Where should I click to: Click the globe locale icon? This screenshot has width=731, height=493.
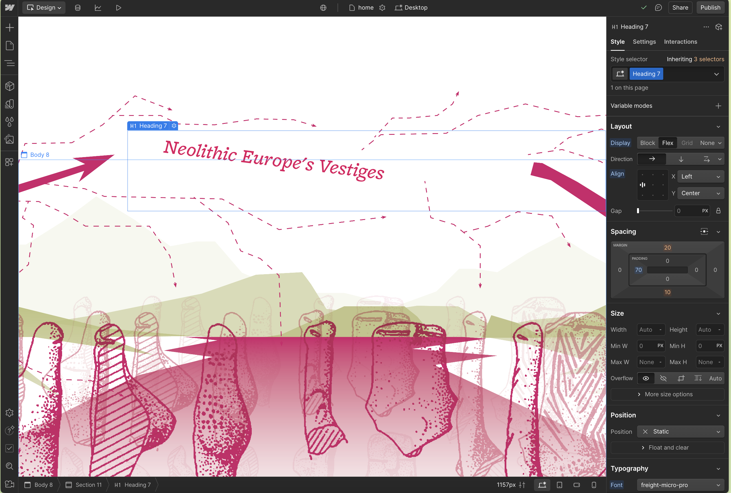pos(323,8)
